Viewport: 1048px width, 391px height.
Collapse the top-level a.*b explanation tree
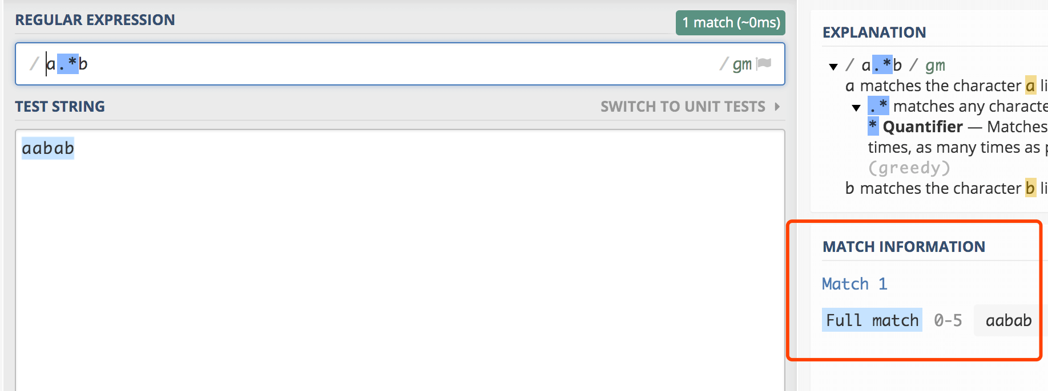[833, 67]
